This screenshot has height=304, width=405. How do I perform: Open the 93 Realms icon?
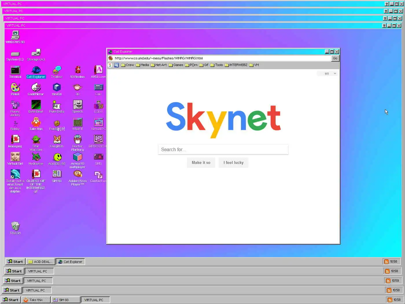[78, 72]
